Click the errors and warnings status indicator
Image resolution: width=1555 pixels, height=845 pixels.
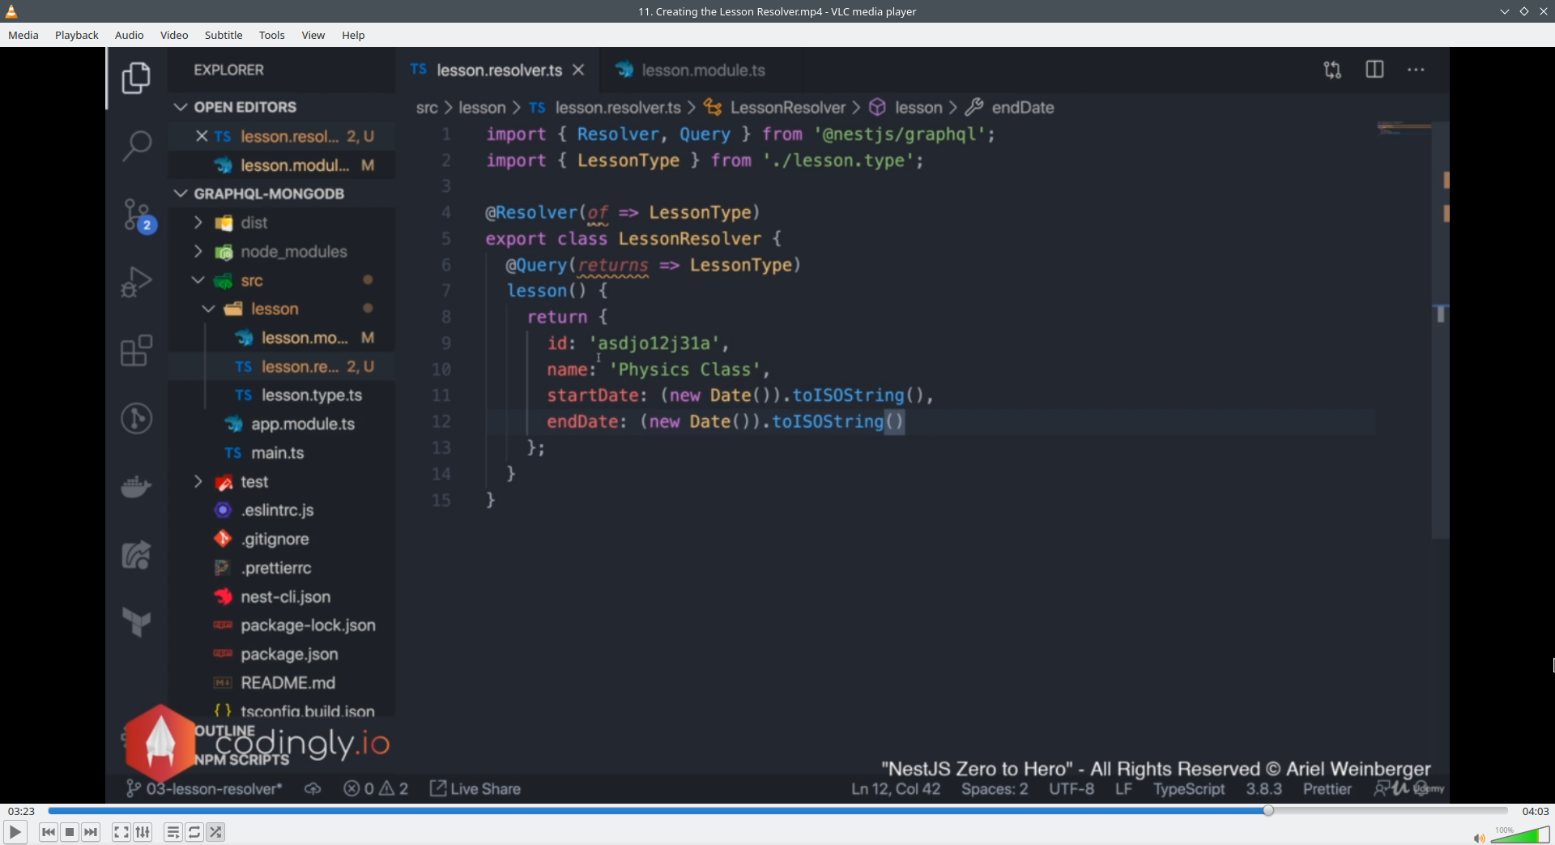point(376,789)
